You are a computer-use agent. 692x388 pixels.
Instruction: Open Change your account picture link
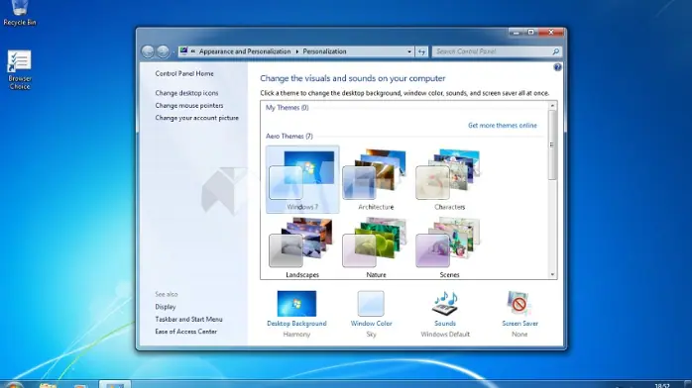pyautogui.click(x=196, y=118)
